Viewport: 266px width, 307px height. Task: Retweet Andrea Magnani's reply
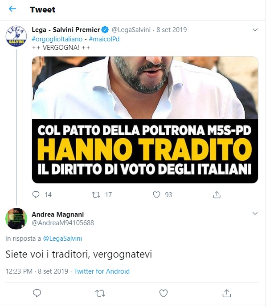100,293
